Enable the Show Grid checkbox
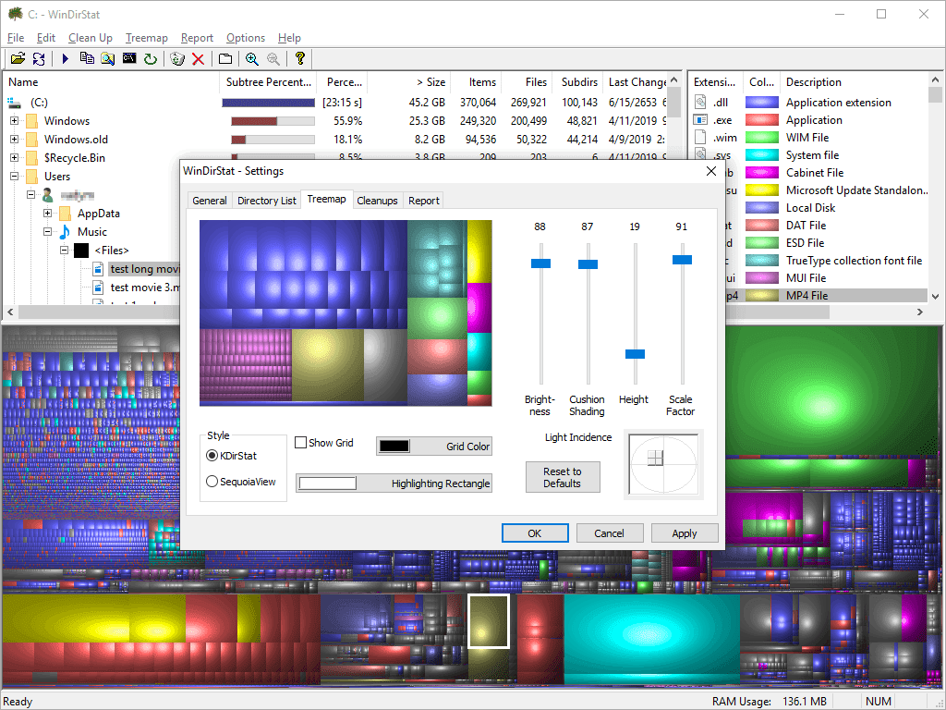The image size is (946, 710). [x=300, y=443]
